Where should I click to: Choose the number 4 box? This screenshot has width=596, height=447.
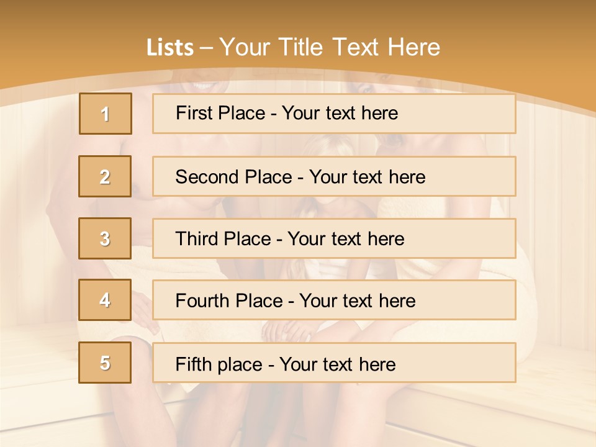[x=105, y=300]
